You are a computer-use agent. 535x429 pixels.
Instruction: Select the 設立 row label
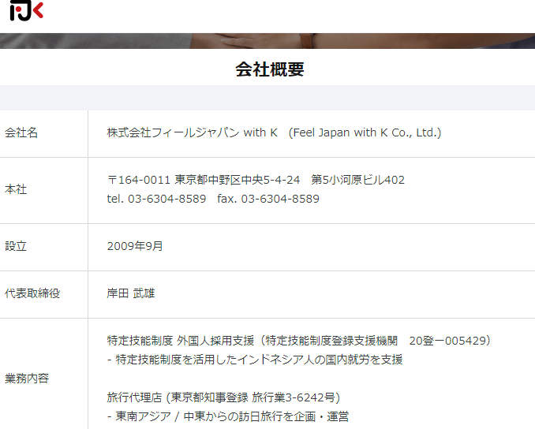pyautogui.click(x=16, y=247)
